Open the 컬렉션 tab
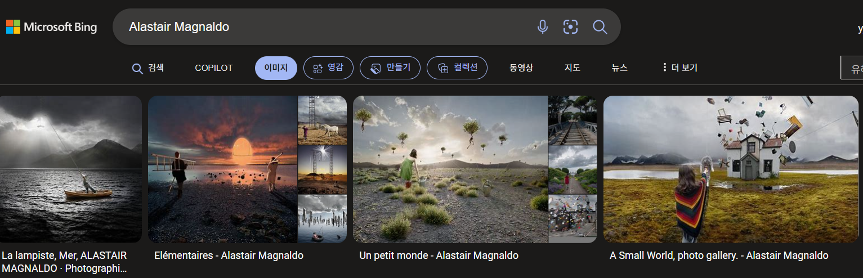 pyautogui.click(x=457, y=68)
